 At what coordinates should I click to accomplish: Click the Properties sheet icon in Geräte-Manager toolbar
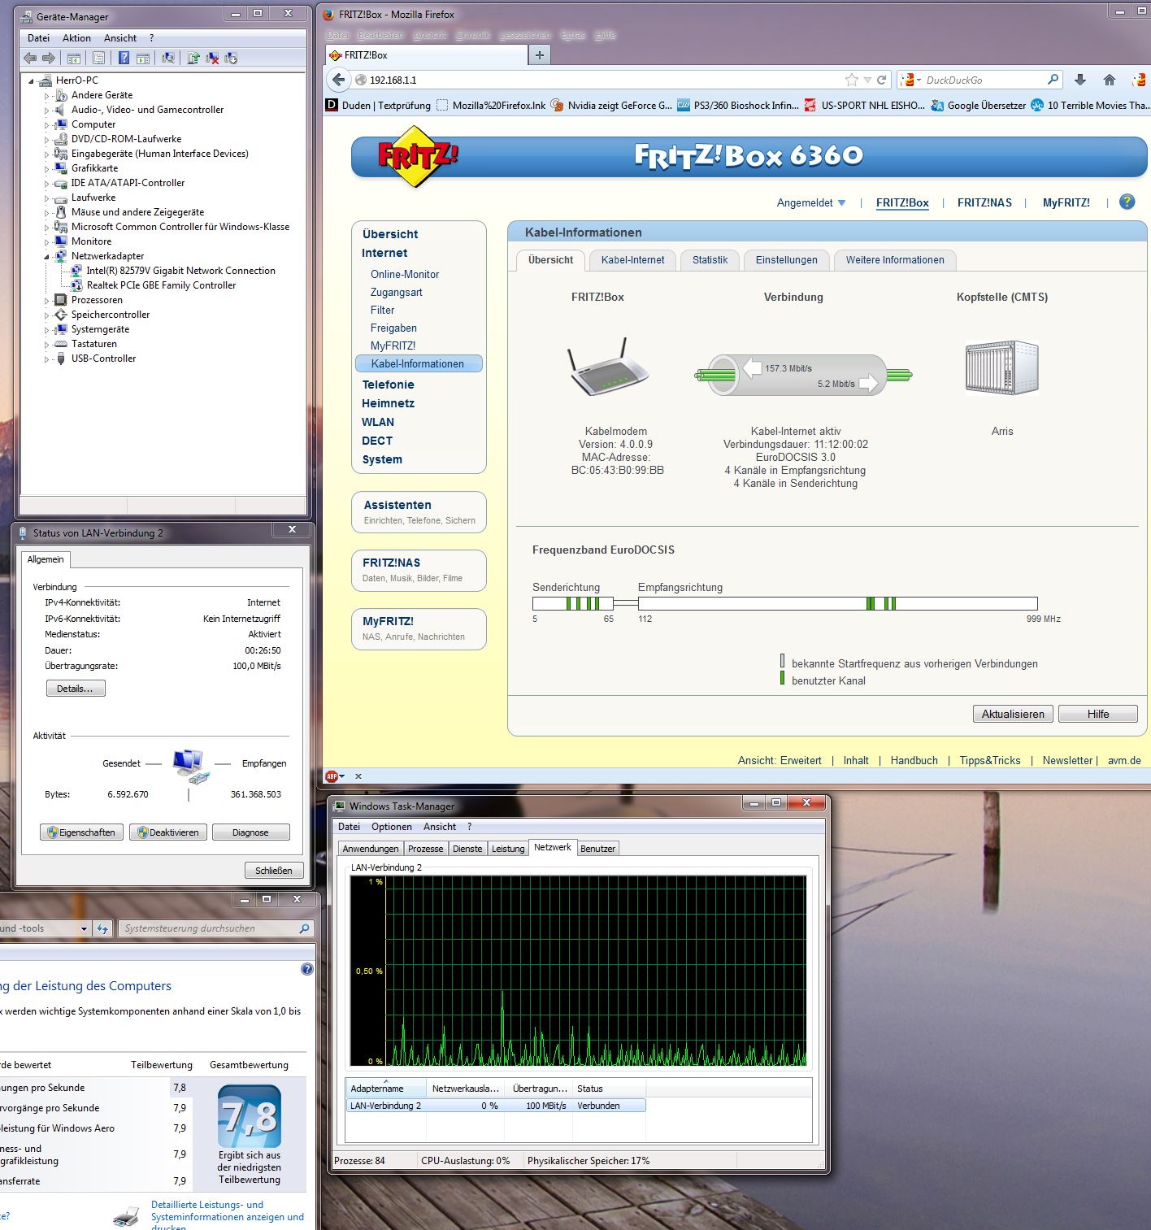click(x=98, y=58)
